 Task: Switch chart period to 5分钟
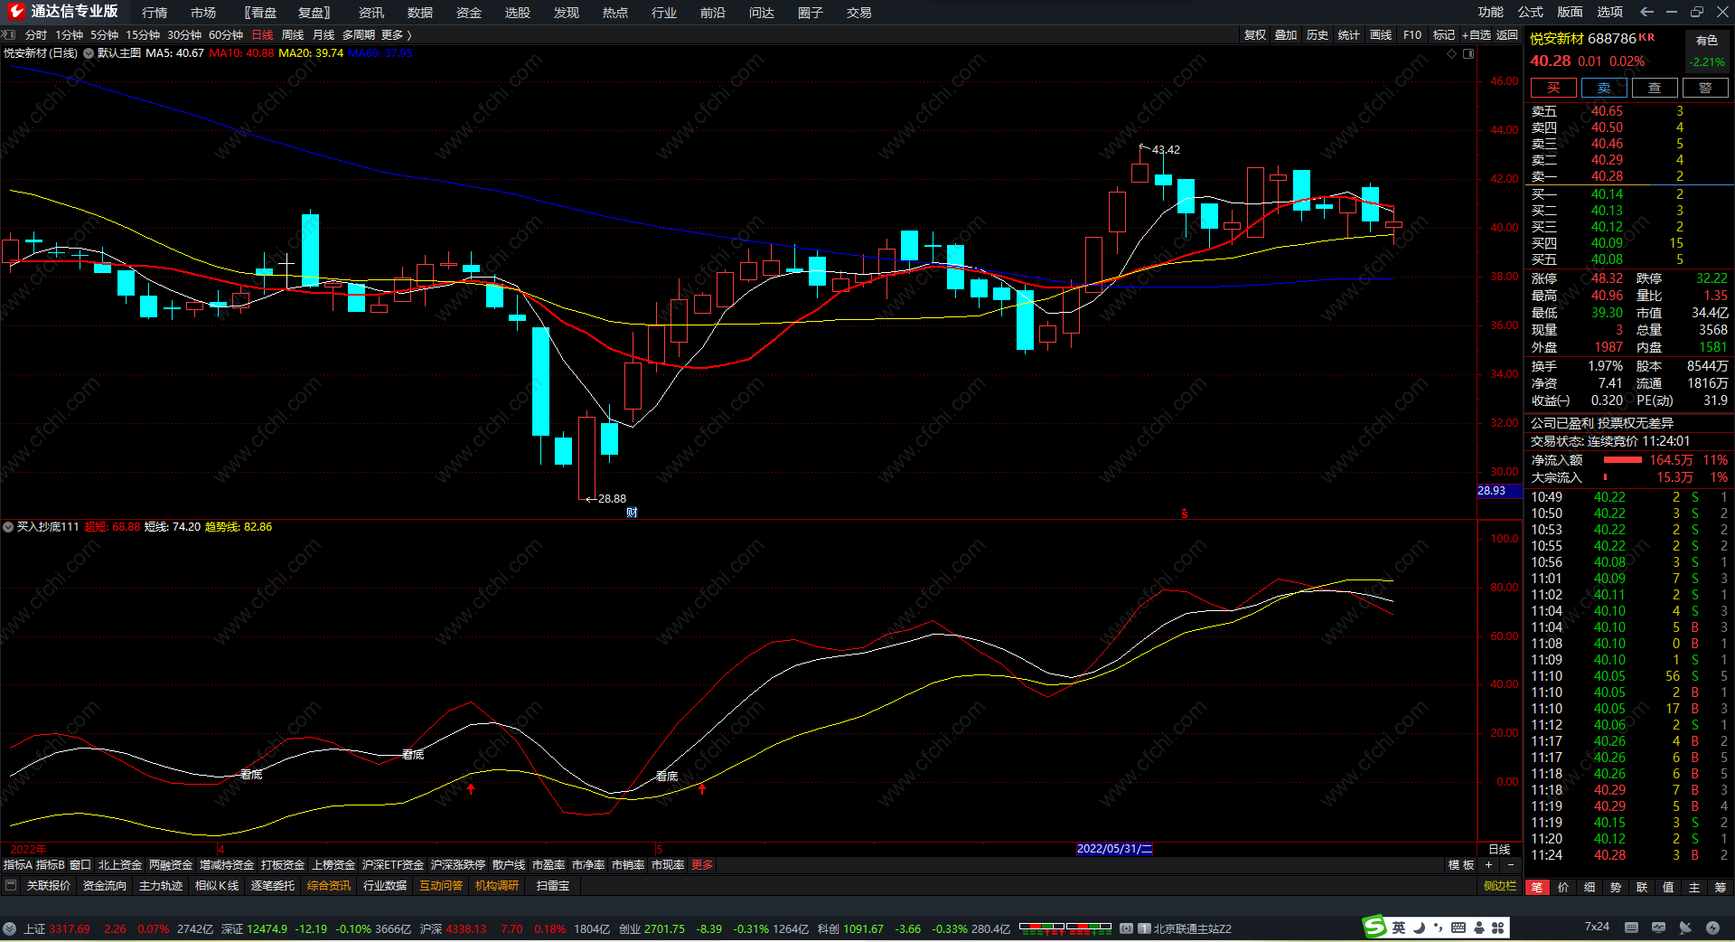coord(104,35)
